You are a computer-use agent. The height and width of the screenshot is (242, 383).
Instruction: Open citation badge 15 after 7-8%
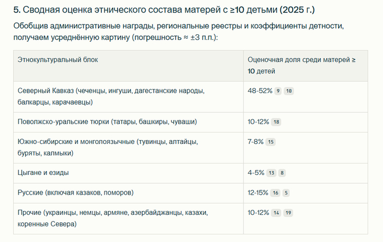[270, 142]
